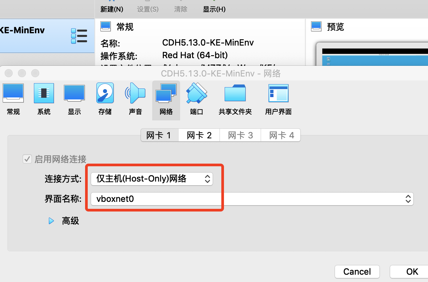The image size is (428, 282).
Task: Switch to the 网卡 2 tab
Action: (199, 135)
